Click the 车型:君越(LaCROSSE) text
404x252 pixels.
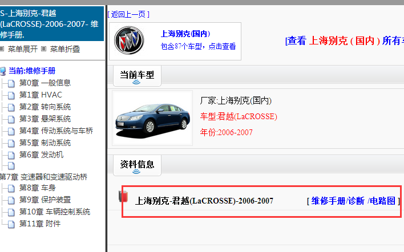[239, 116]
